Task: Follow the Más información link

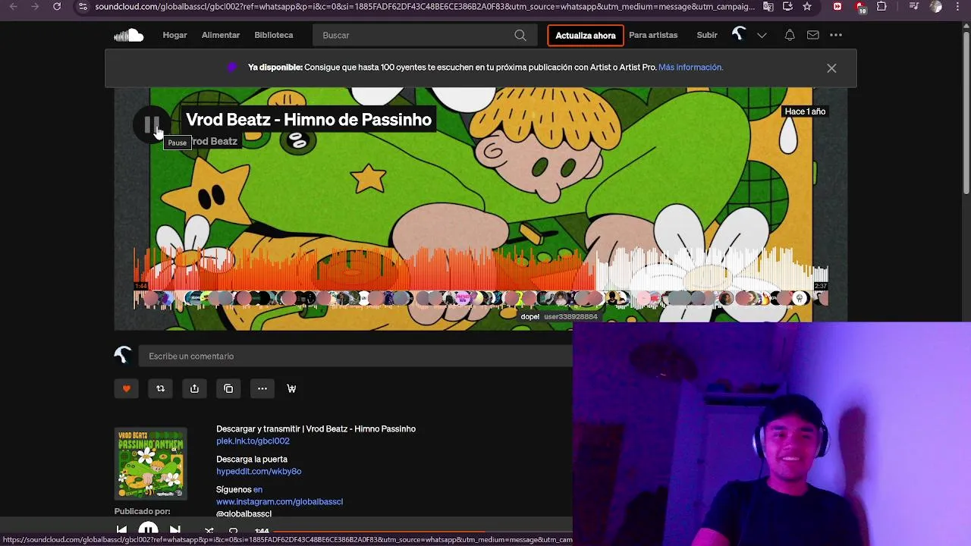Action: (690, 67)
